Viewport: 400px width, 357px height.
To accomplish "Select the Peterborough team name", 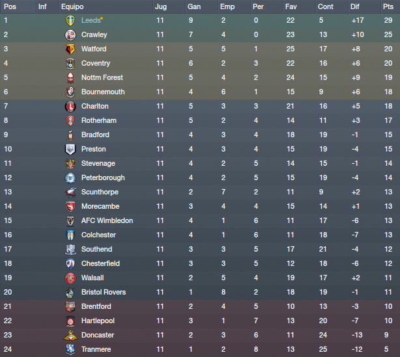I will tap(103, 178).
